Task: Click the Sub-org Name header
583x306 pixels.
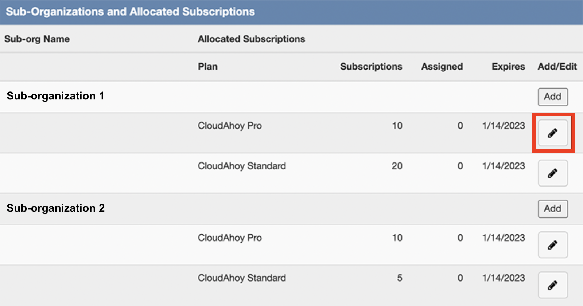Action: [37, 39]
